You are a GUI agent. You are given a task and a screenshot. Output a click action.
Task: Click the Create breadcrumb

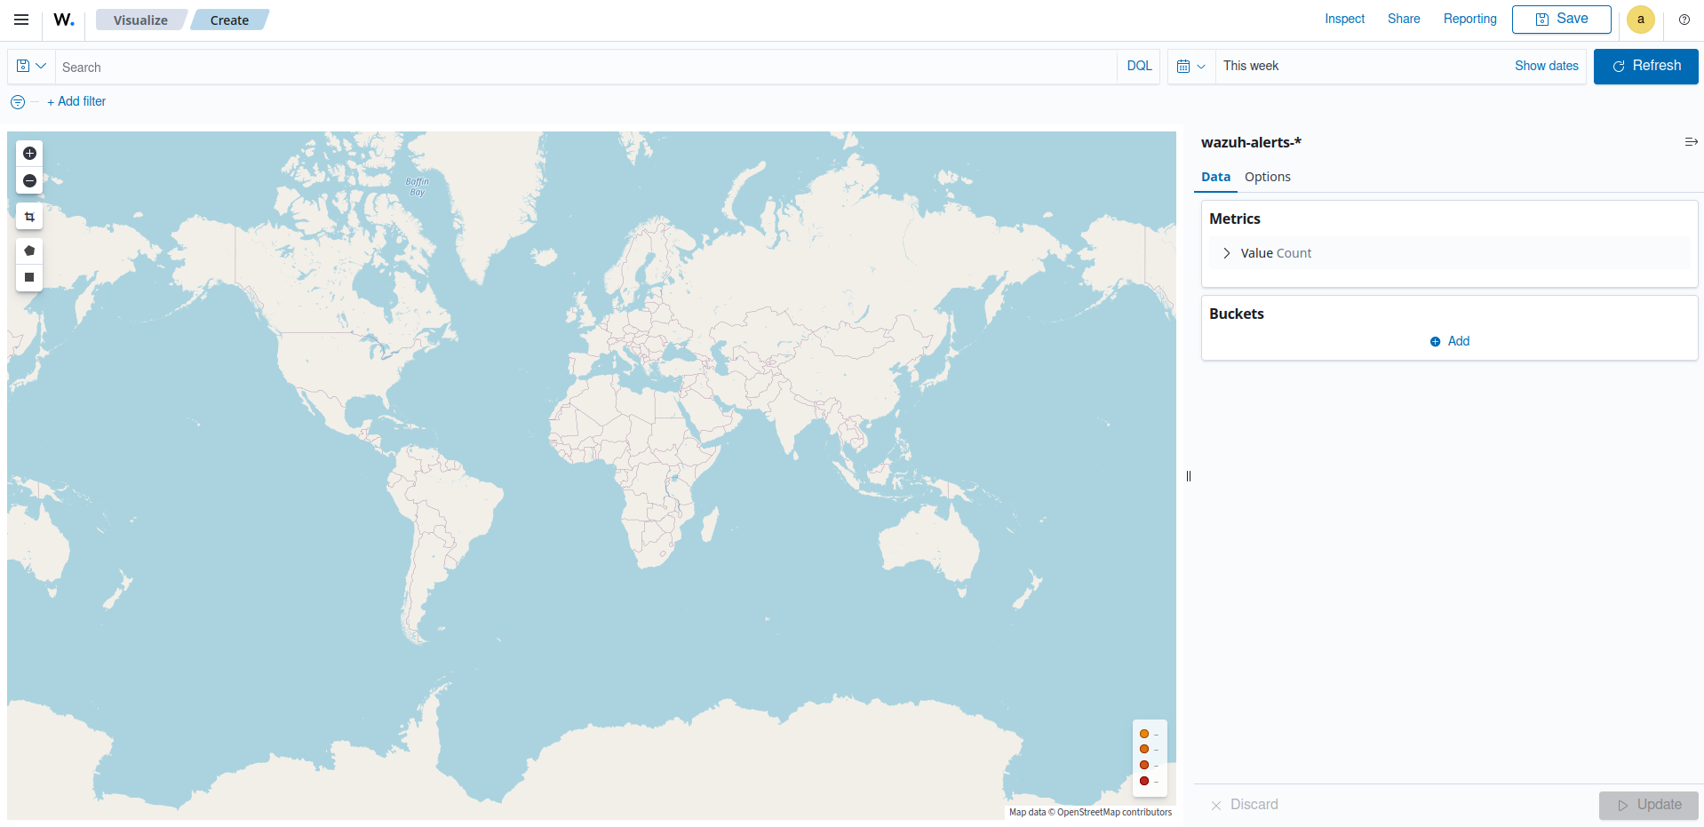point(229,20)
